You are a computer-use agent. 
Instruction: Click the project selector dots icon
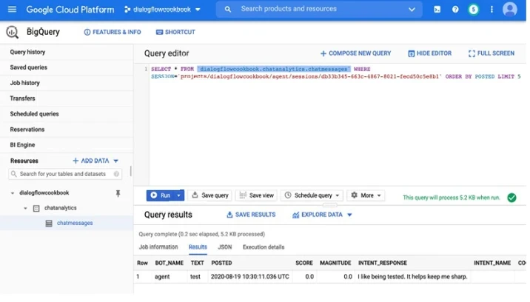(127, 10)
